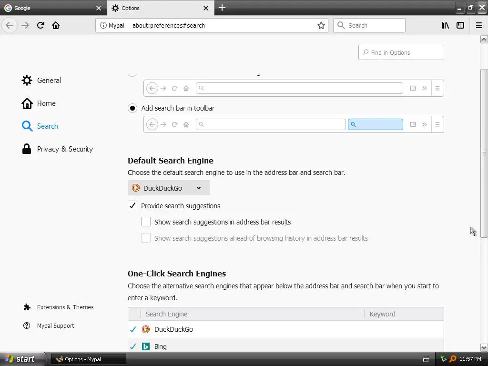
Task: Focus the address bar URL field
Action: pos(222,25)
